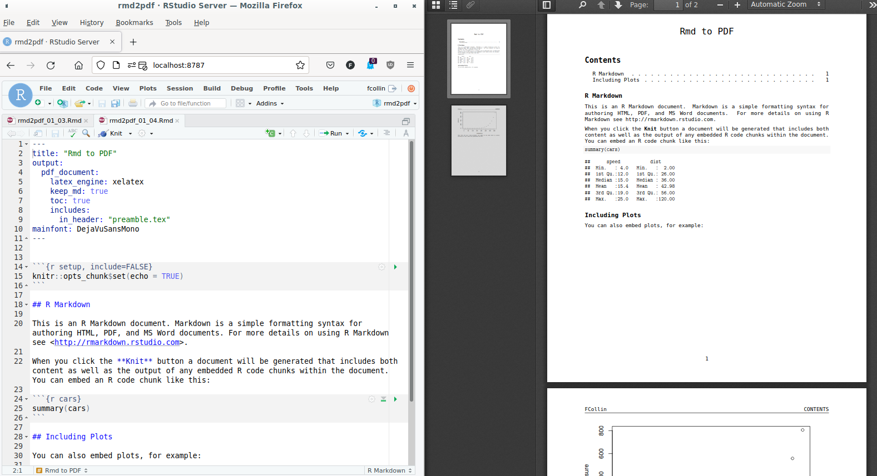This screenshot has height=476, width=877.
Task: Click the Go to file/function field
Action: point(186,103)
